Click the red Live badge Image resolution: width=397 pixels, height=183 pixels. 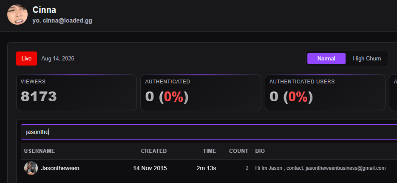[x=27, y=59]
